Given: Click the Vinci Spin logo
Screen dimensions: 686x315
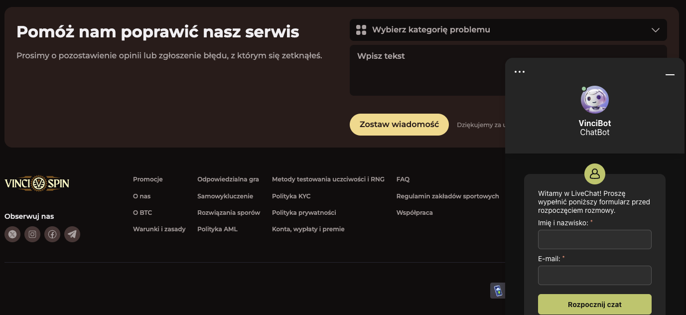Looking at the screenshot, I should pyautogui.click(x=37, y=183).
